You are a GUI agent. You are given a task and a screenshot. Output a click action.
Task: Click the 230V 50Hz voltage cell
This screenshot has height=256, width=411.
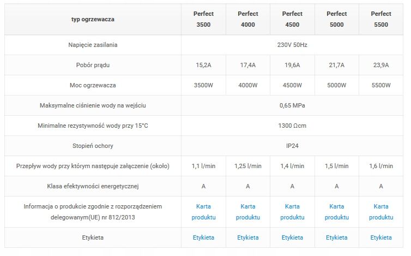292,45
